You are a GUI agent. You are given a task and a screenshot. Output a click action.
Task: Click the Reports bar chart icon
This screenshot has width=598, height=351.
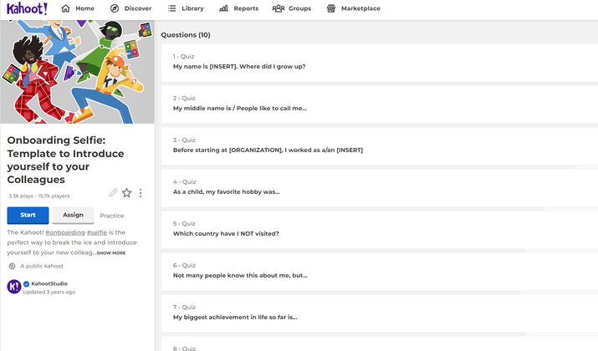223,8
